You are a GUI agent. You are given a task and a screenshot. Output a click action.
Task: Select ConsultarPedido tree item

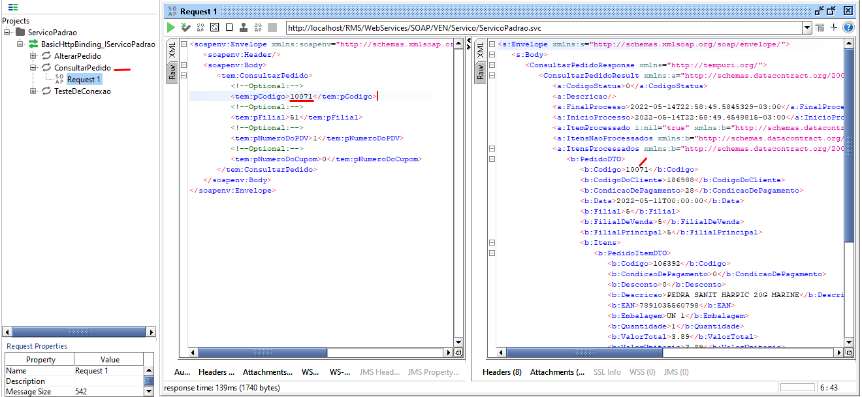pyautogui.click(x=82, y=68)
